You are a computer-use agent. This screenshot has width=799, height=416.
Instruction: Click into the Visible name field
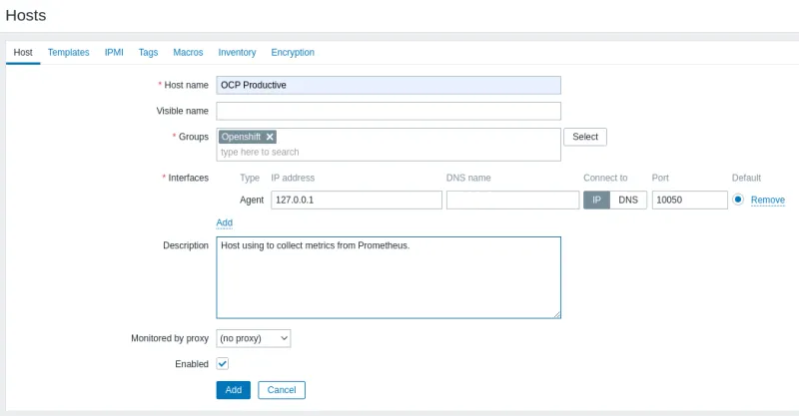click(389, 111)
